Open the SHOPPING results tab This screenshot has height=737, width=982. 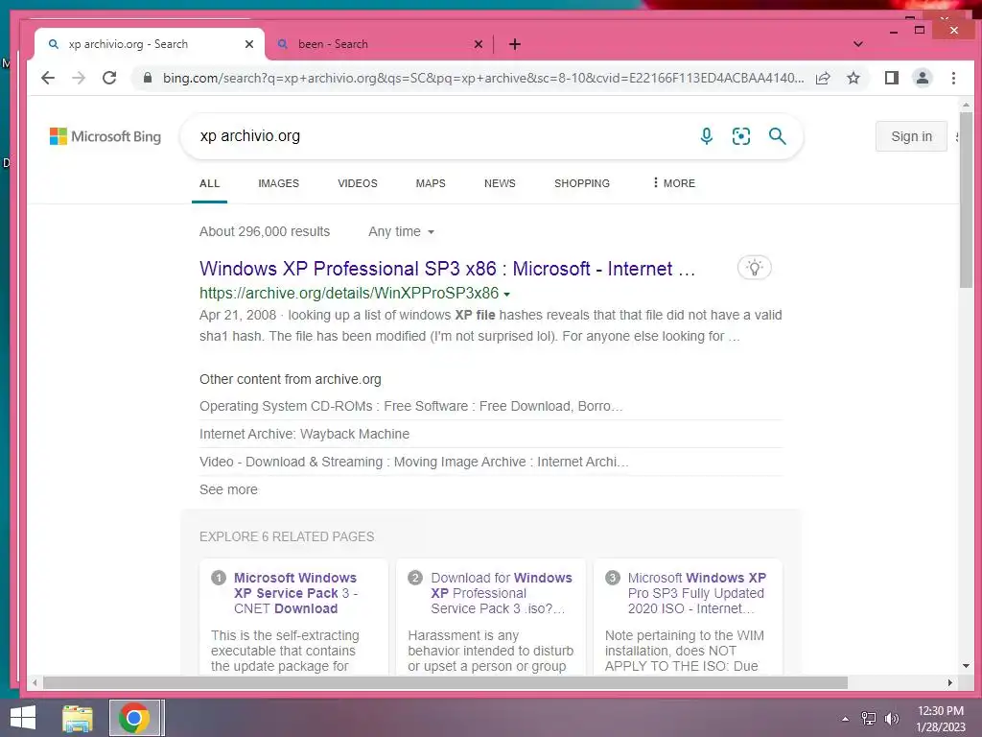(x=582, y=183)
